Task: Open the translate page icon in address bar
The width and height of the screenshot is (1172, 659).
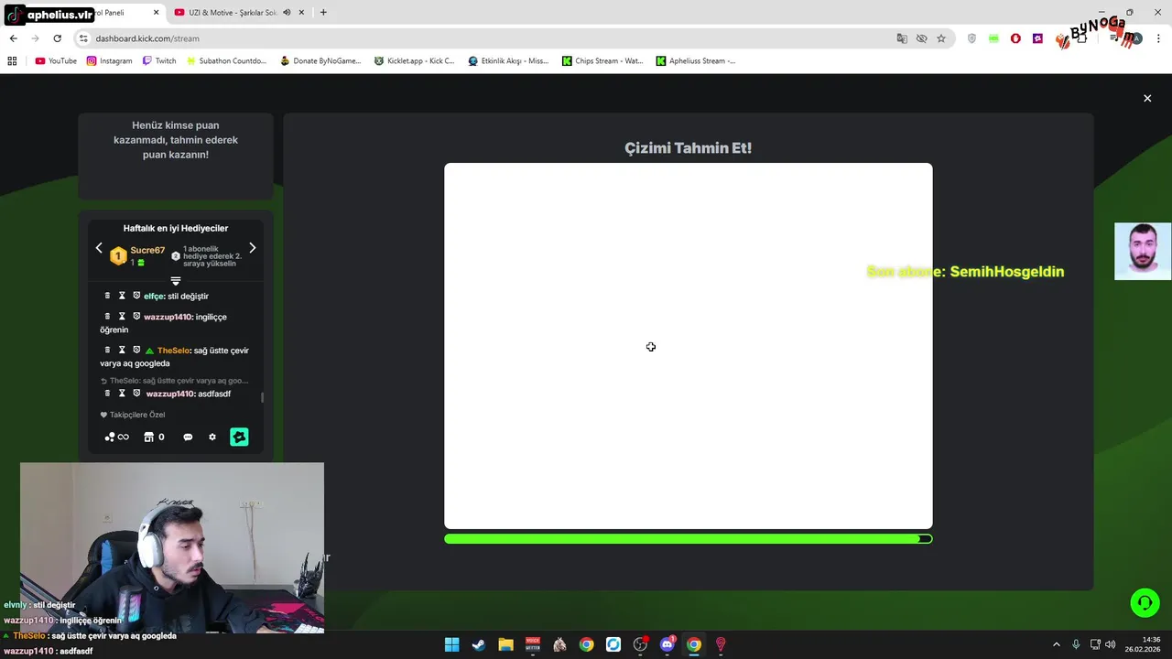Action: [x=902, y=38]
